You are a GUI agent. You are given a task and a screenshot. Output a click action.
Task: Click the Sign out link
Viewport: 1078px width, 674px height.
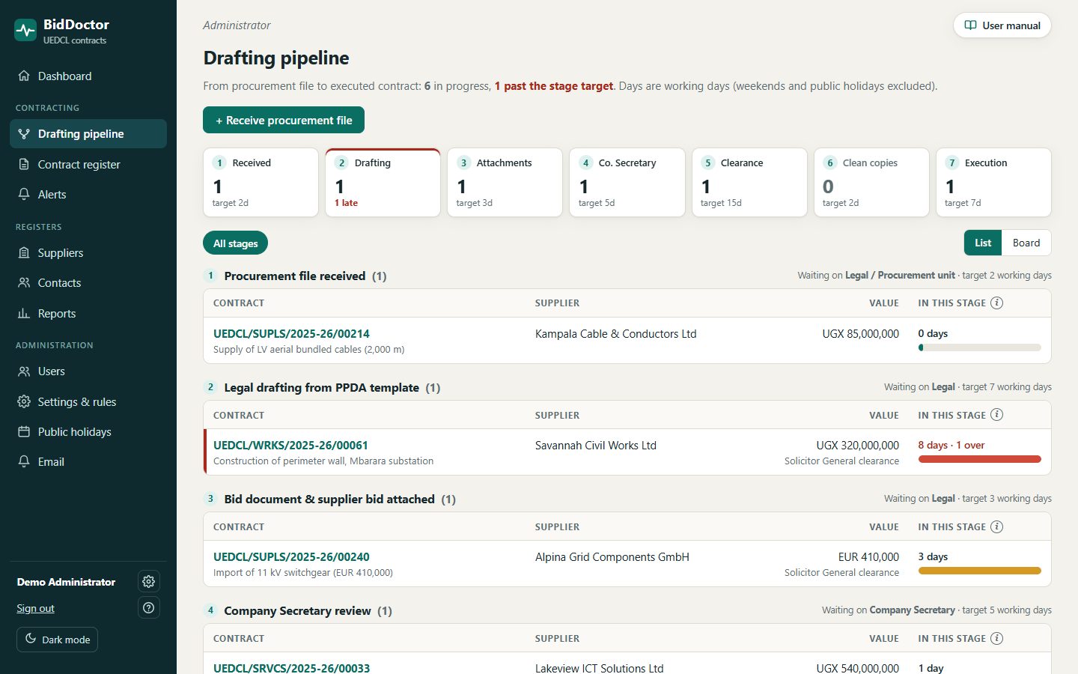point(35,608)
